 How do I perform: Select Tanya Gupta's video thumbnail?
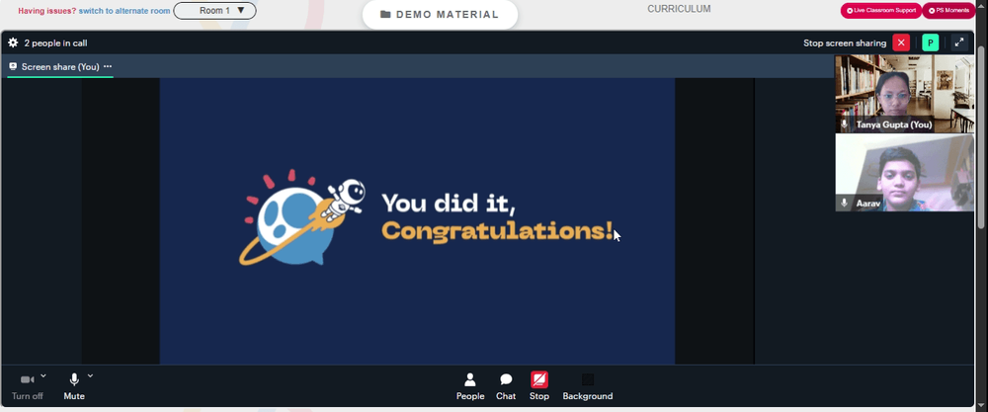click(904, 94)
